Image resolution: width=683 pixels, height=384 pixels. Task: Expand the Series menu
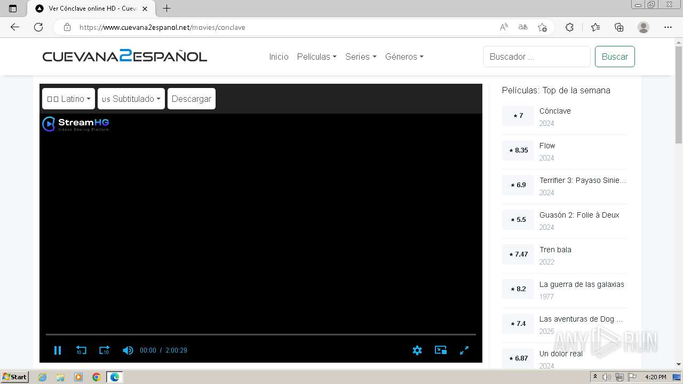coord(361,57)
